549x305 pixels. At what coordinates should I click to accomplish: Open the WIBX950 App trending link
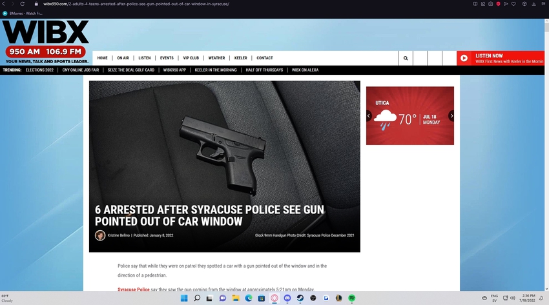tap(174, 70)
